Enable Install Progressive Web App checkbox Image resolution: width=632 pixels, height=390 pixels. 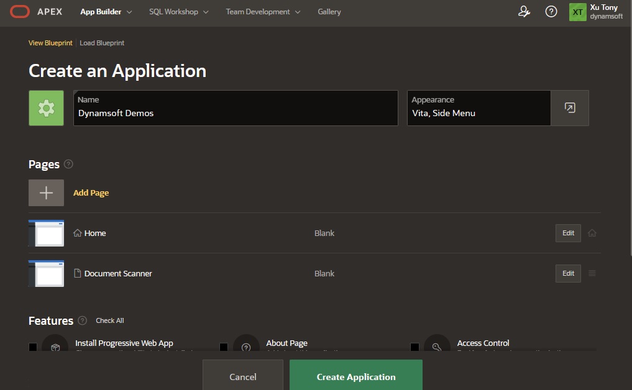[x=33, y=347]
